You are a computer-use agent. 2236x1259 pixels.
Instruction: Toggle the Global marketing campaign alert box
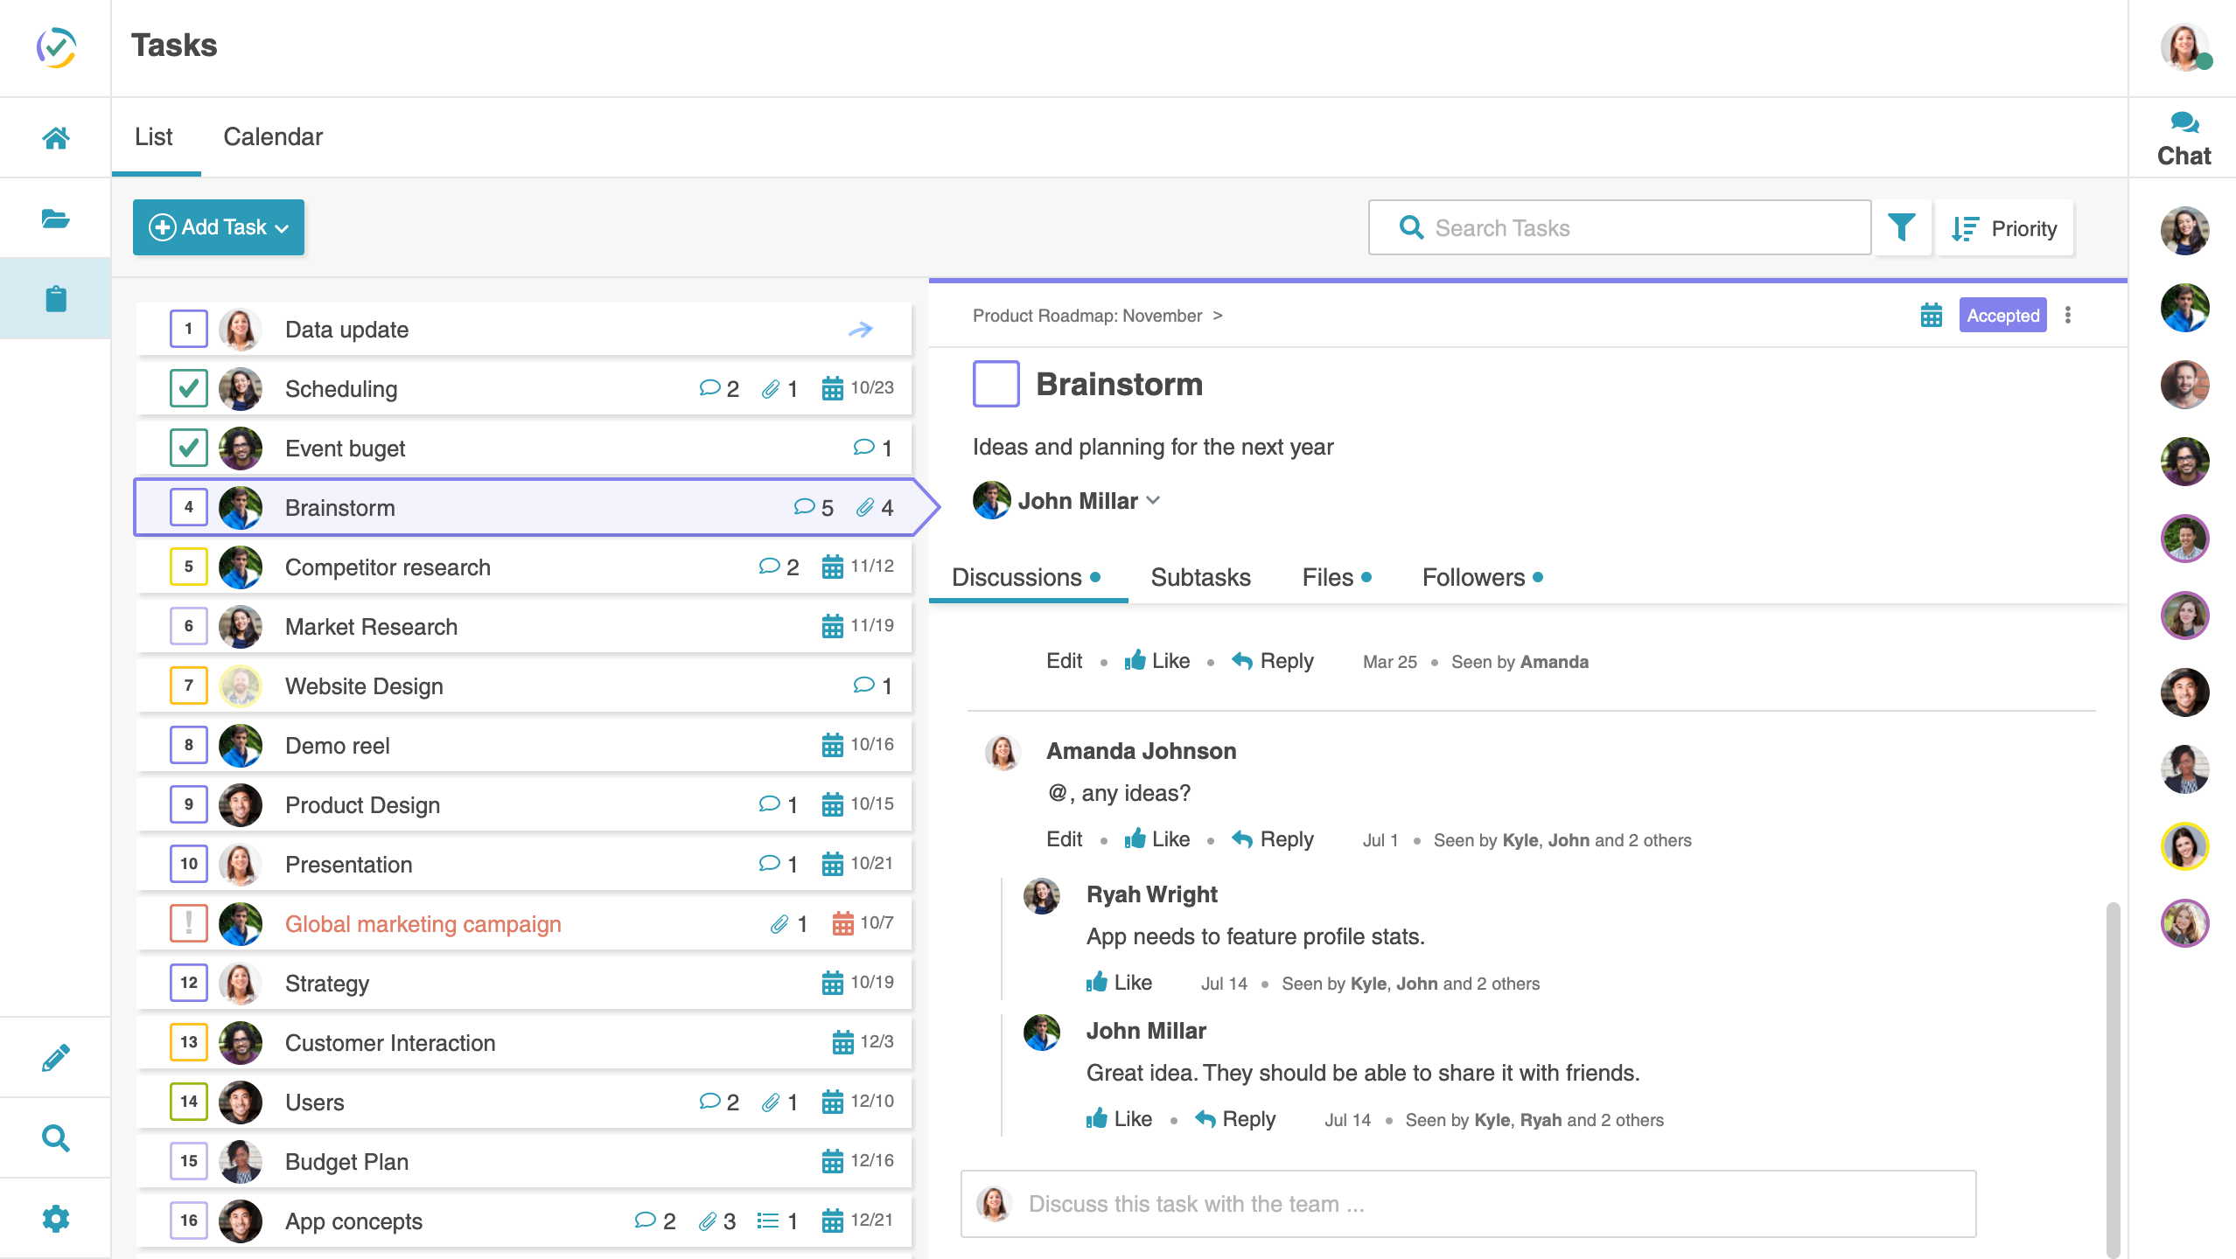click(x=188, y=923)
